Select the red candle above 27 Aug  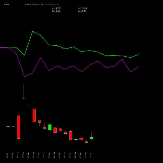[x=81, y=139]
